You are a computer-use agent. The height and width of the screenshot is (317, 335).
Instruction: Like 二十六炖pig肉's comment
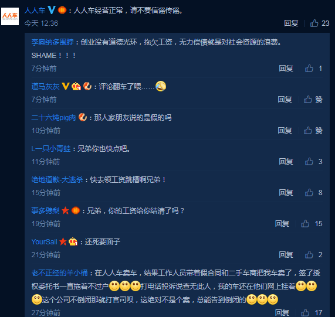pyautogui.click(x=308, y=130)
